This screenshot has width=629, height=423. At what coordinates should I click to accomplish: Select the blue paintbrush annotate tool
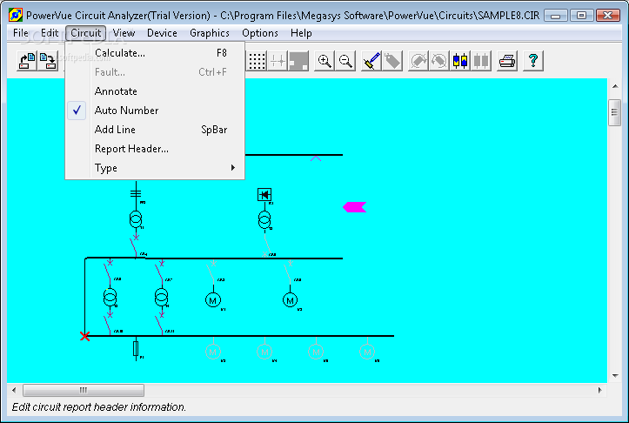pyautogui.click(x=371, y=61)
